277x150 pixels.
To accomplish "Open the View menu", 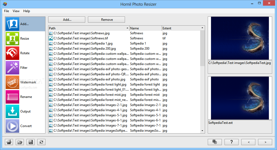I will pos(16,11).
